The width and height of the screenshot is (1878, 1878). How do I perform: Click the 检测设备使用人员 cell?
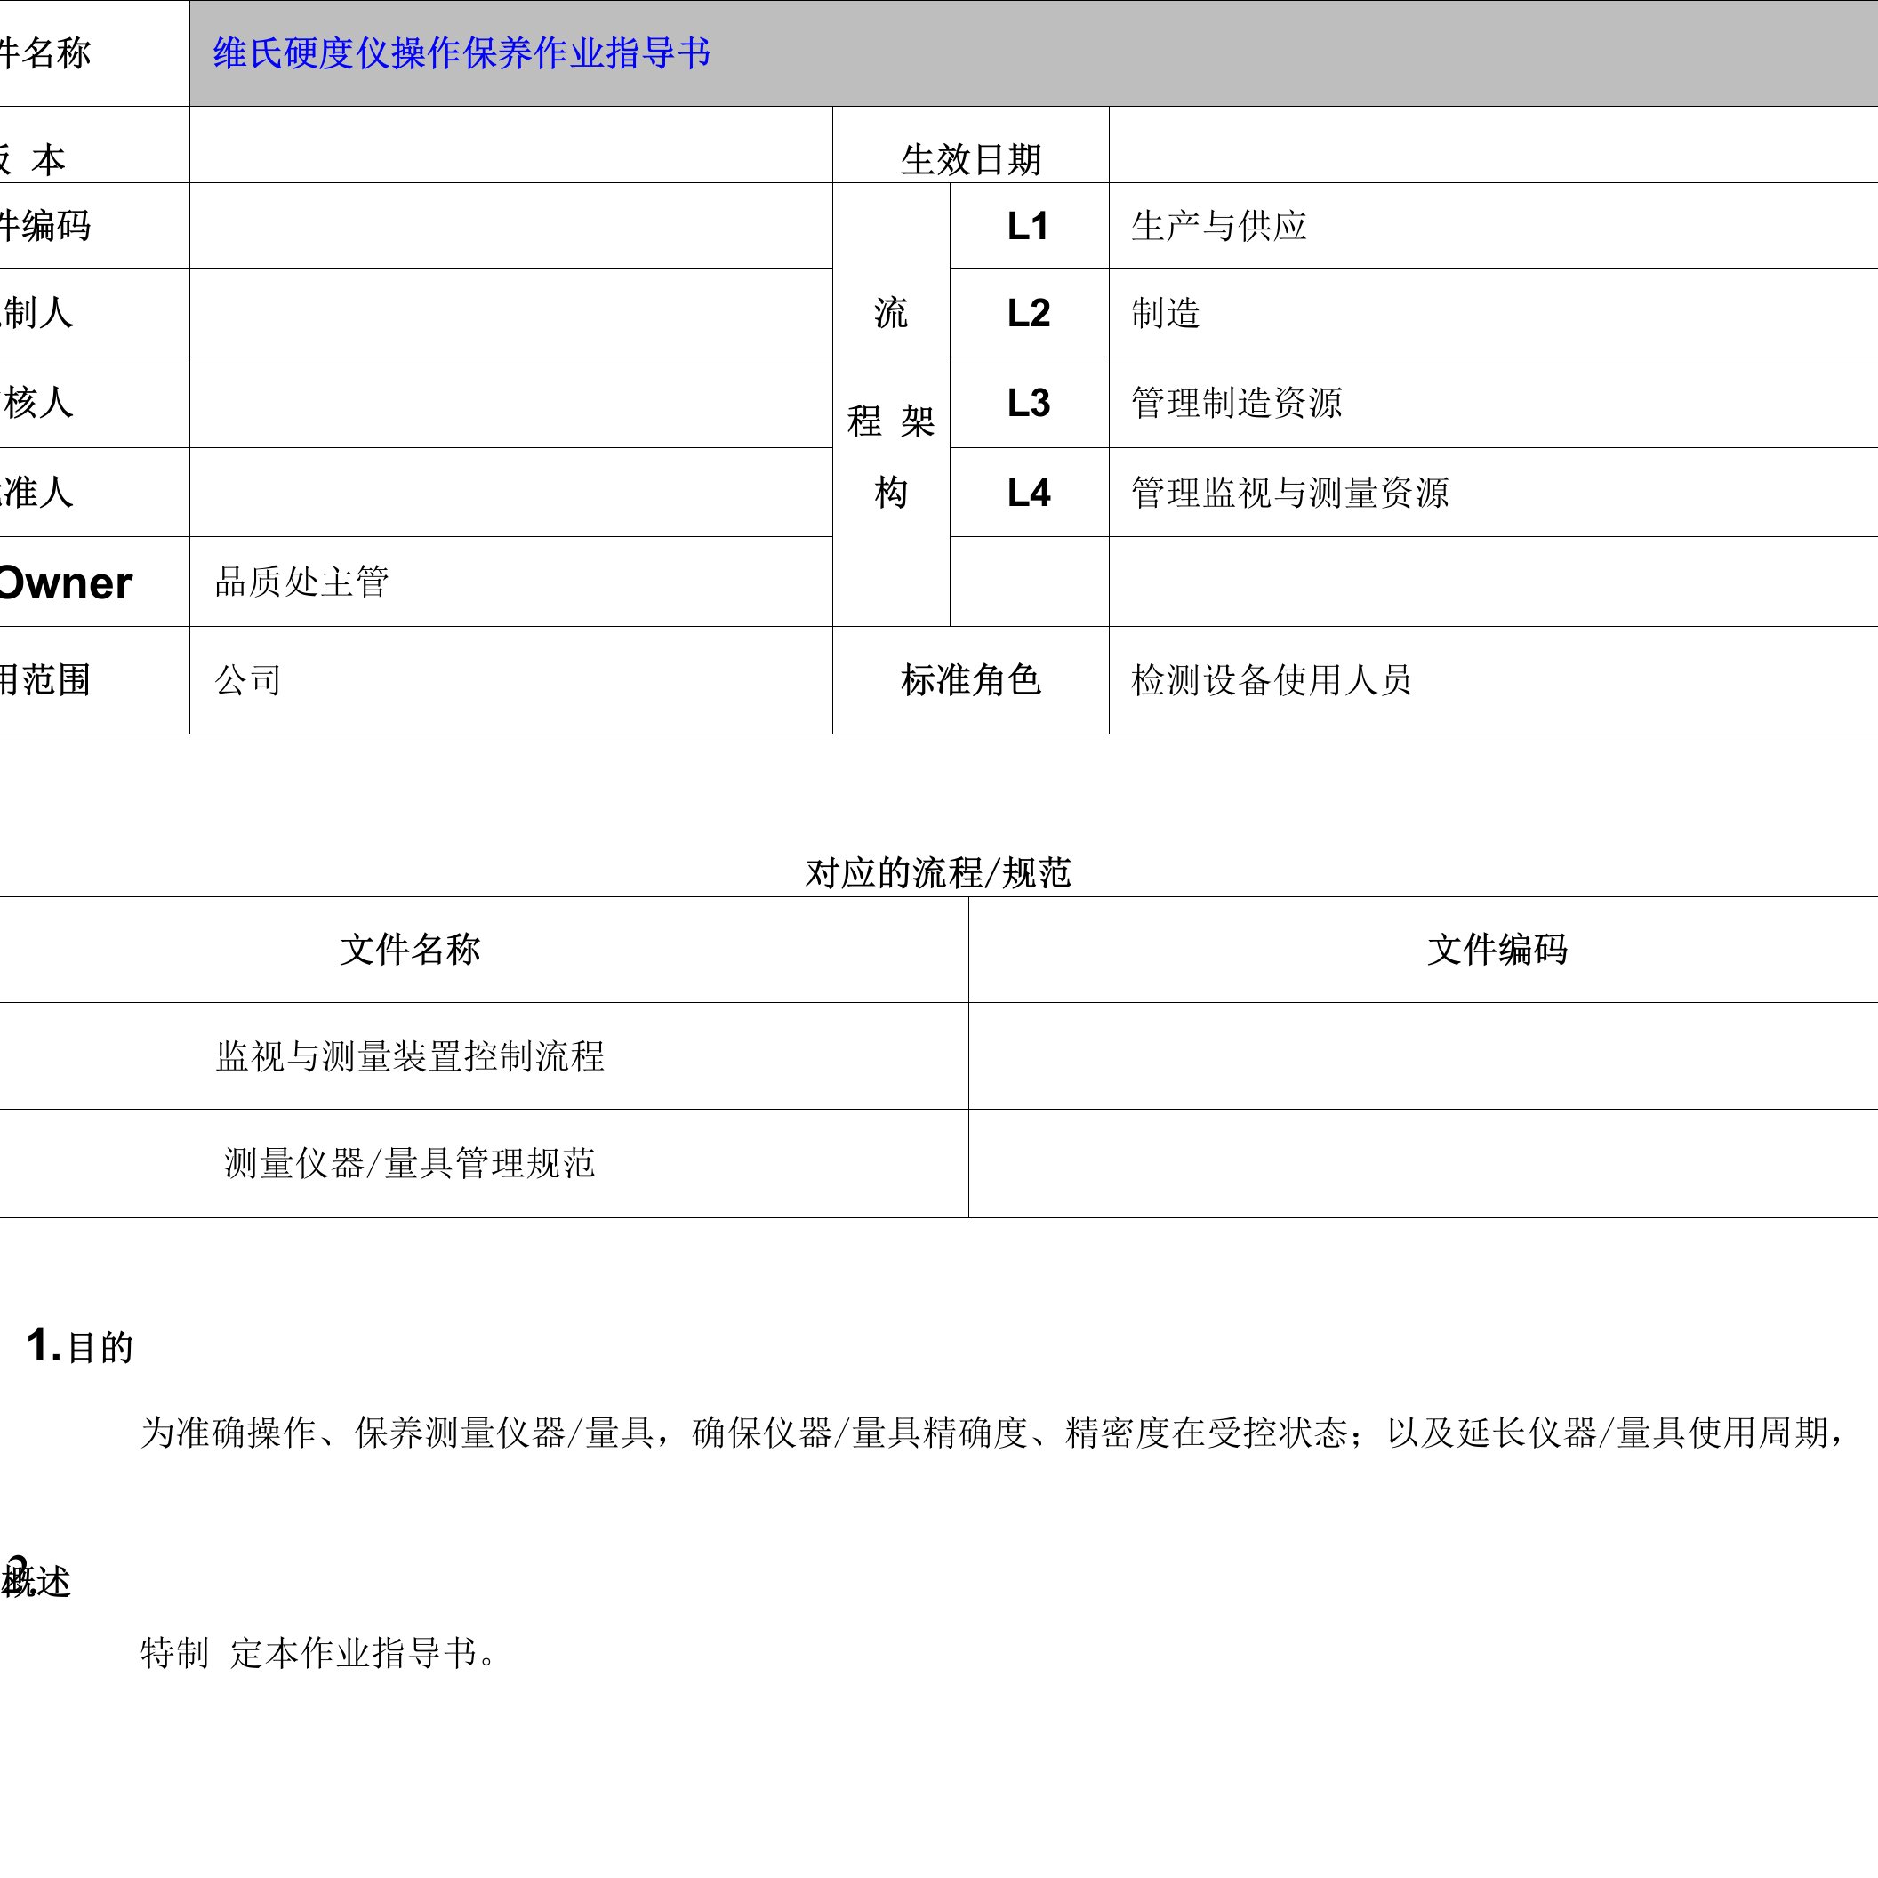[x=1493, y=680]
